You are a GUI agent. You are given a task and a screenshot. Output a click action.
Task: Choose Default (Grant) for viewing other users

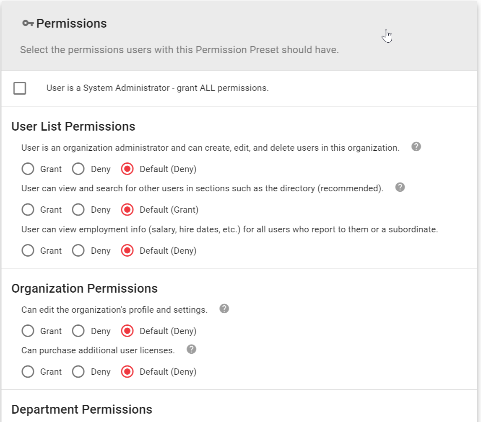127,209
